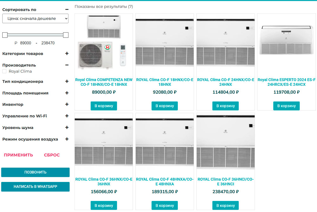Click the ПОЗВОНИТЬ button
The height and width of the screenshot is (212, 317).
[x=36, y=172]
